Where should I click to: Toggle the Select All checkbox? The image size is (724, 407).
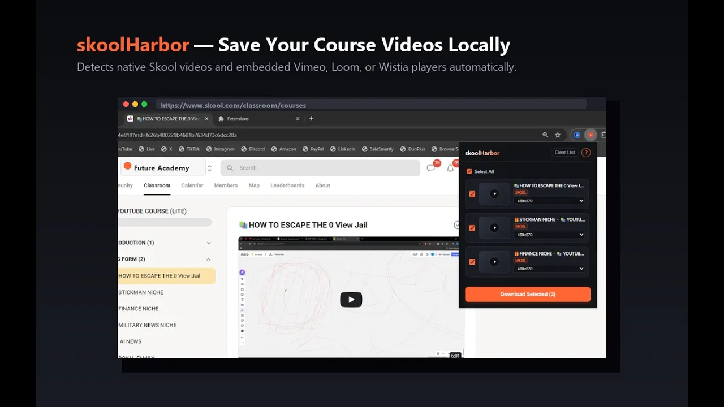click(469, 171)
